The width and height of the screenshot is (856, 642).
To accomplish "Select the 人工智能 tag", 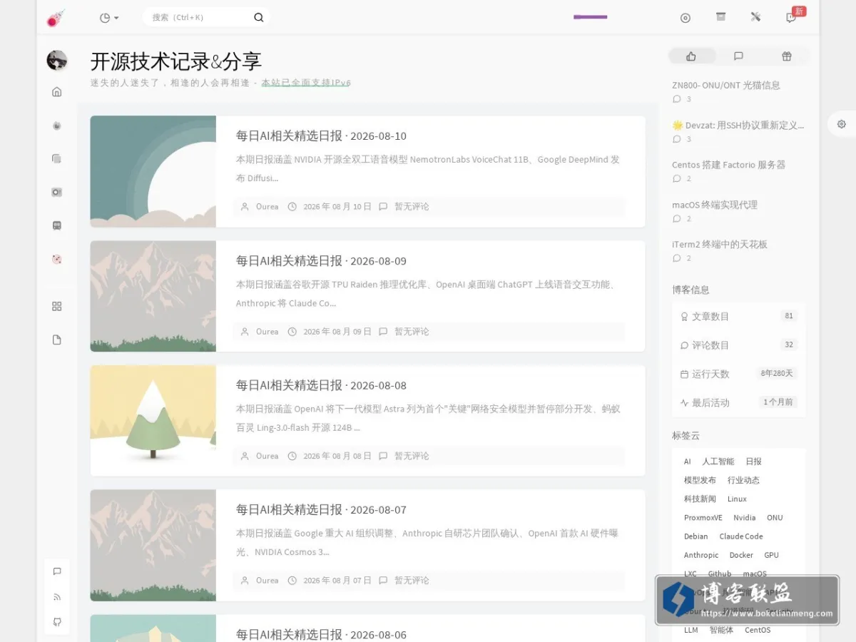I will pyautogui.click(x=718, y=462).
